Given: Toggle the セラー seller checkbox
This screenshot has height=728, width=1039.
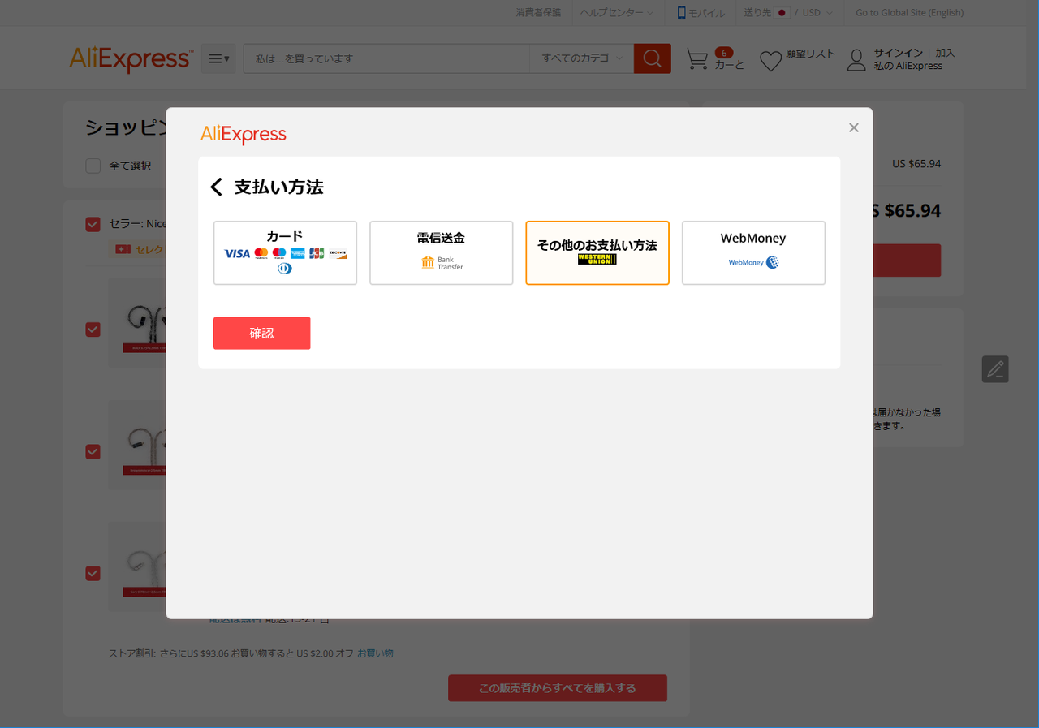Looking at the screenshot, I should click(x=93, y=224).
